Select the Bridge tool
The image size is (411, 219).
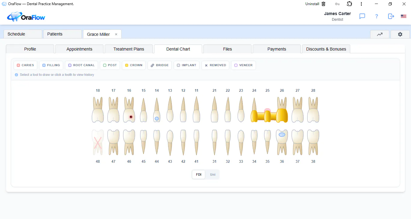click(160, 65)
